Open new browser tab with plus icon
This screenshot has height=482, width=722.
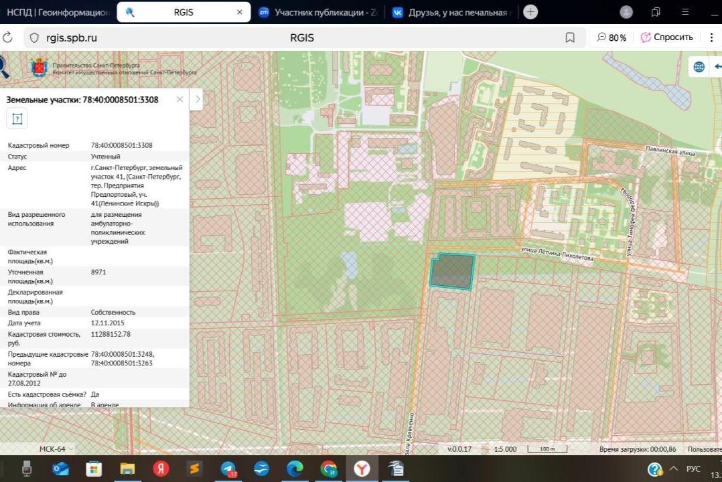[x=530, y=12]
